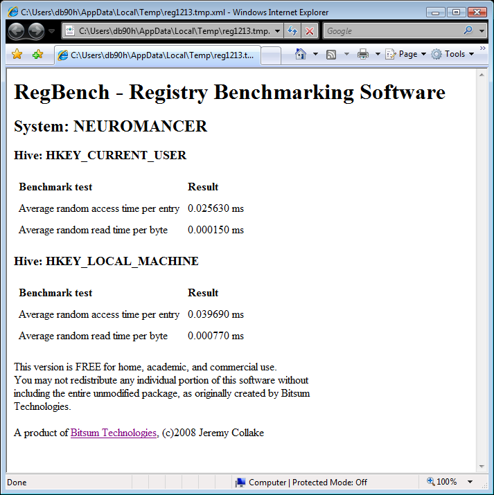Image resolution: width=494 pixels, height=495 pixels.
Task: Click the Internet Explorer icon in title bar
Action: tap(12, 12)
